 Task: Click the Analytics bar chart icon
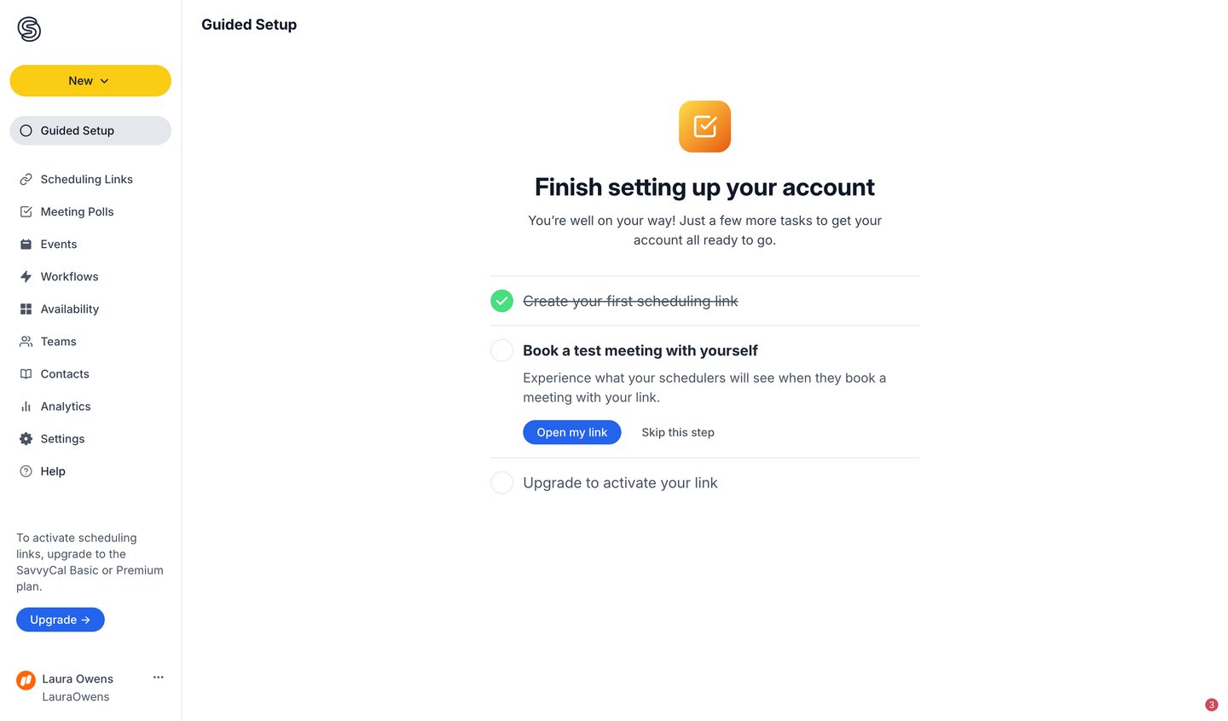26,406
